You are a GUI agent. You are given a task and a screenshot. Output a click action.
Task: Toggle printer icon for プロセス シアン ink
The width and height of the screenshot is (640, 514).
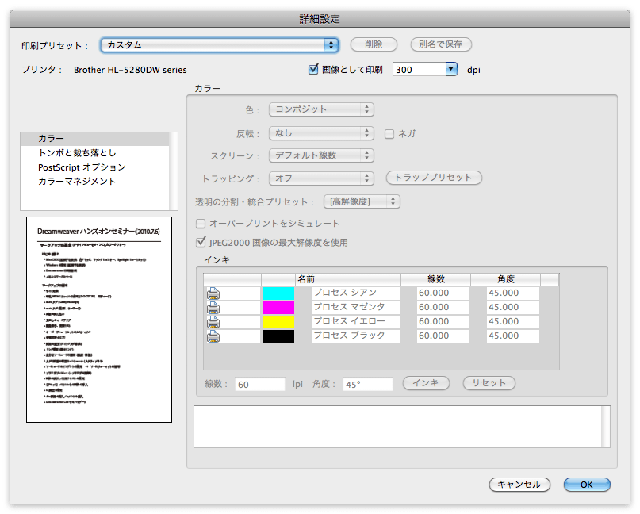(213, 293)
